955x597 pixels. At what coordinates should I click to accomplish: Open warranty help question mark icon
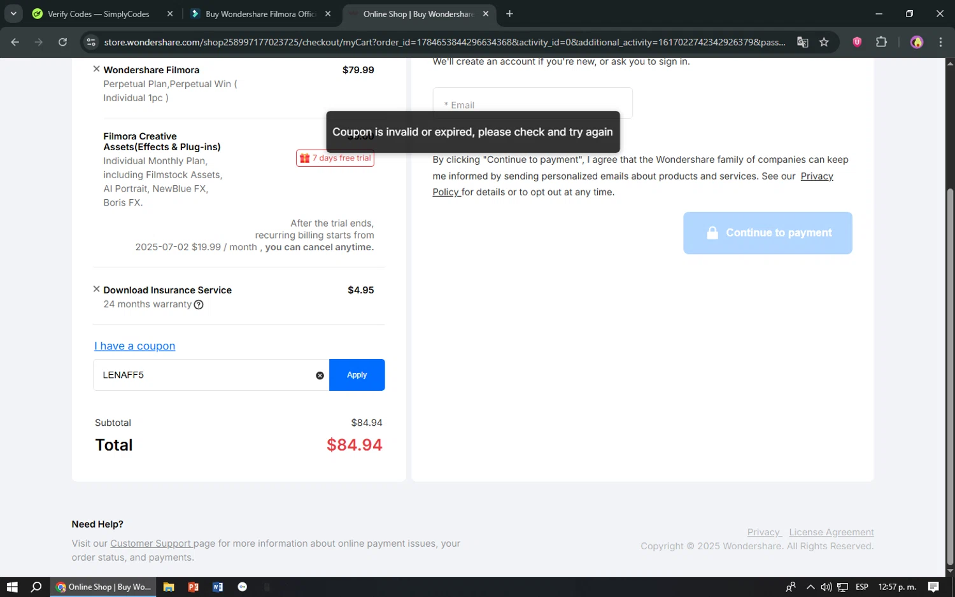click(x=199, y=305)
